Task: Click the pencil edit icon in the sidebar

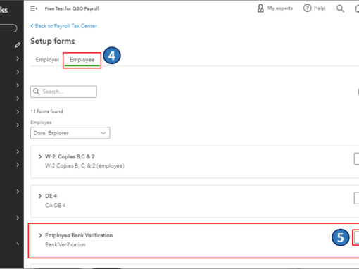Action: [18, 45]
